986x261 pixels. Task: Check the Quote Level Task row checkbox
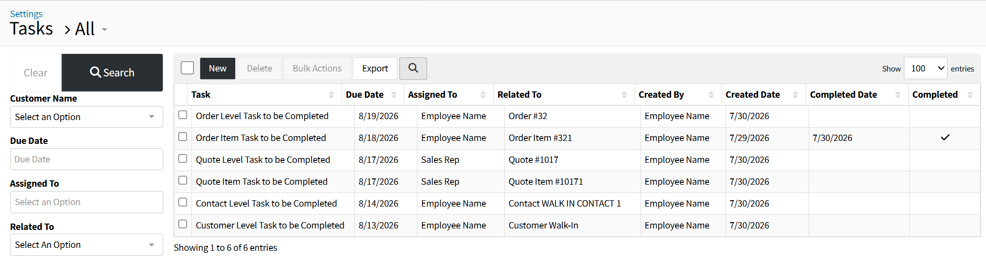tap(183, 158)
